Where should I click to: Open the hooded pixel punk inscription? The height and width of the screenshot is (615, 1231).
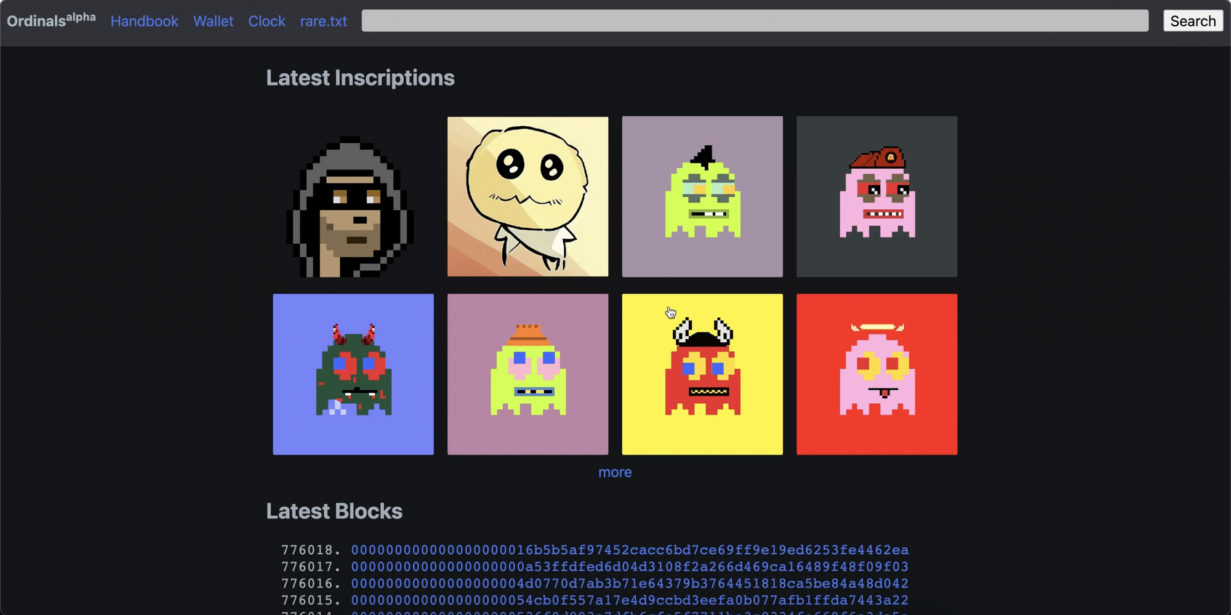point(353,196)
